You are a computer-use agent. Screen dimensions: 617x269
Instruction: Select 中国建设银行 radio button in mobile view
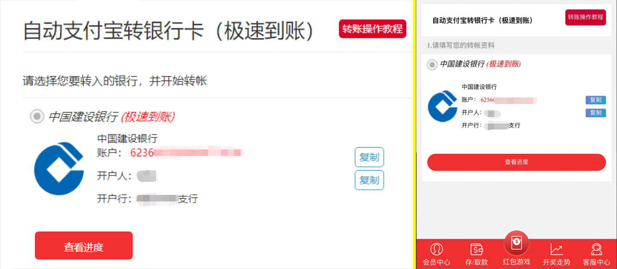tap(432, 65)
